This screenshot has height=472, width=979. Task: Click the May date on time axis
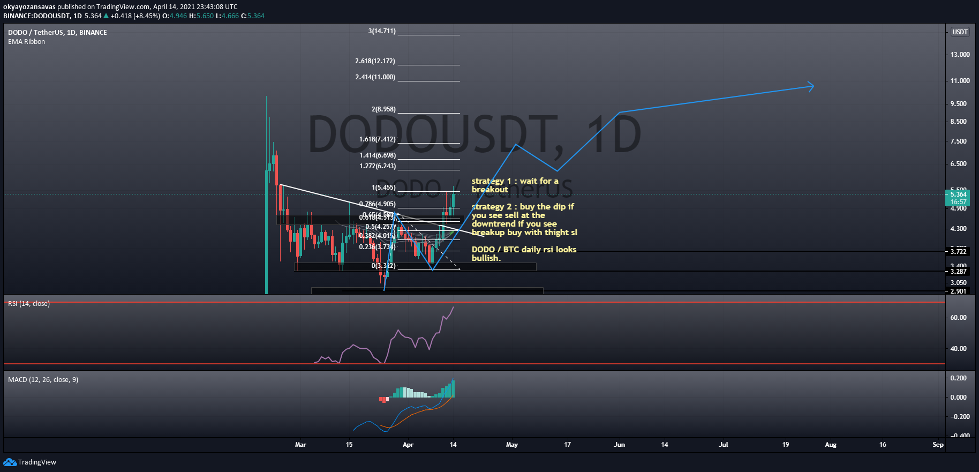[x=512, y=445]
